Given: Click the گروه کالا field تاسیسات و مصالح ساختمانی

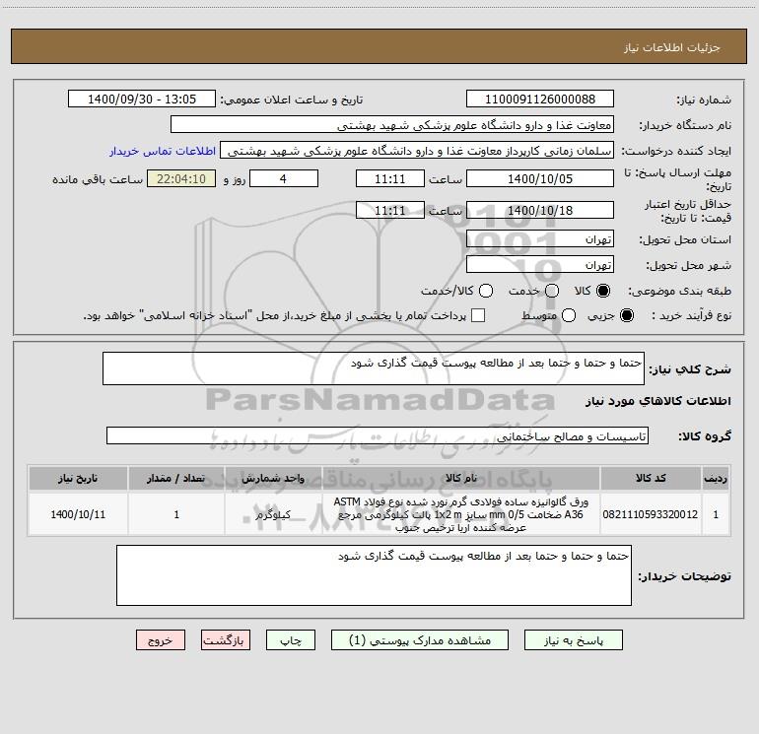Looking at the screenshot, I should pyautogui.click(x=378, y=435).
